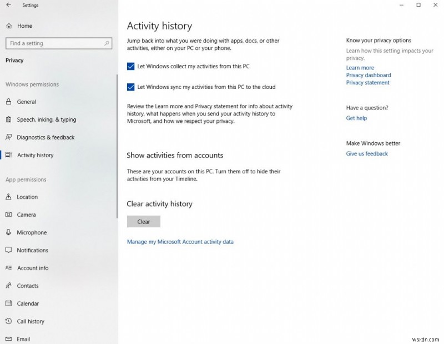Open Calendar privacy settings
This screenshot has height=344, width=444.
point(27,303)
